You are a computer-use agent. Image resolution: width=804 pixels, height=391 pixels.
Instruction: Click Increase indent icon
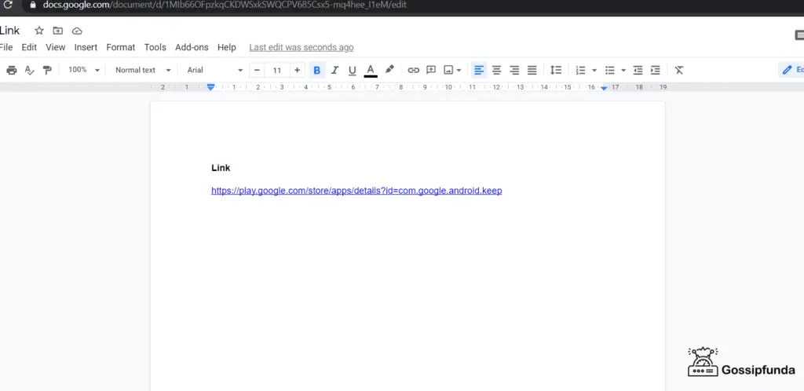pyautogui.click(x=656, y=70)
